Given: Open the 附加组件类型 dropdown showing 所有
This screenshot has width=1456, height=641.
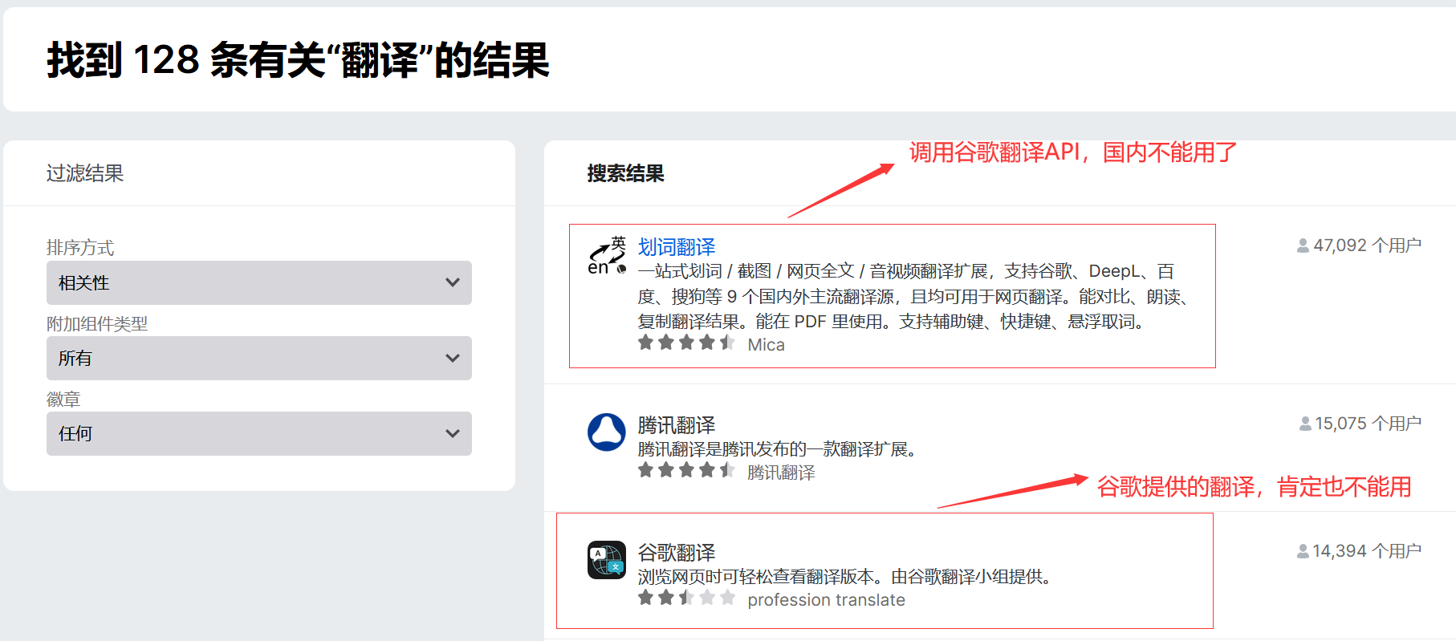Looking at the screenshot, I should [x=259, y=358].
